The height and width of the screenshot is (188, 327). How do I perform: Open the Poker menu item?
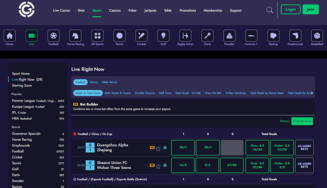[133, 11]
